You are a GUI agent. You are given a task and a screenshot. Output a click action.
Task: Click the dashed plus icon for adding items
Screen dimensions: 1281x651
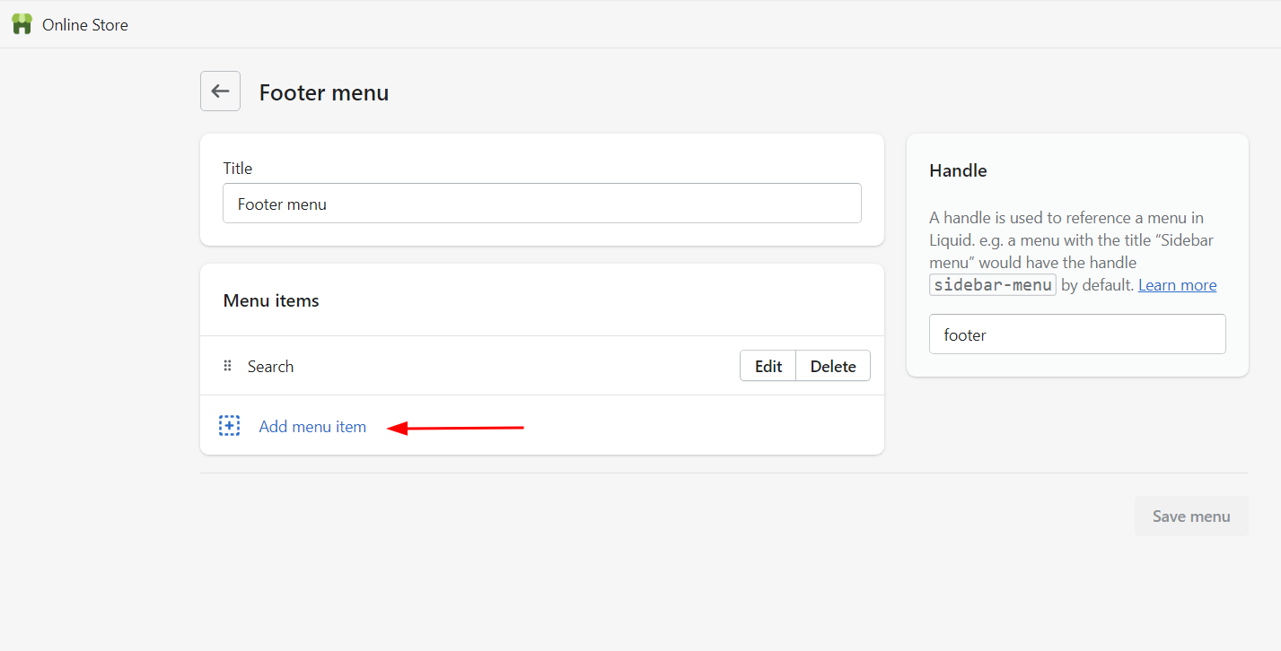pyautogui.click(x=230, y=426)
